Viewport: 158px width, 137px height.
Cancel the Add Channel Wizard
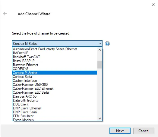(x=144, y=131)
